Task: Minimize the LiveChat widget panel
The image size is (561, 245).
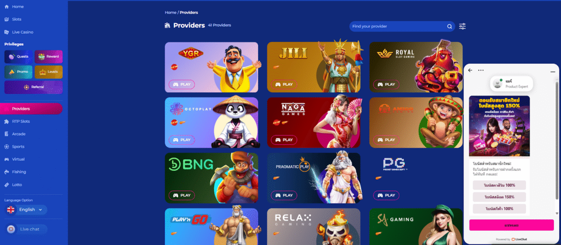Action: click(x=553, y=71)
